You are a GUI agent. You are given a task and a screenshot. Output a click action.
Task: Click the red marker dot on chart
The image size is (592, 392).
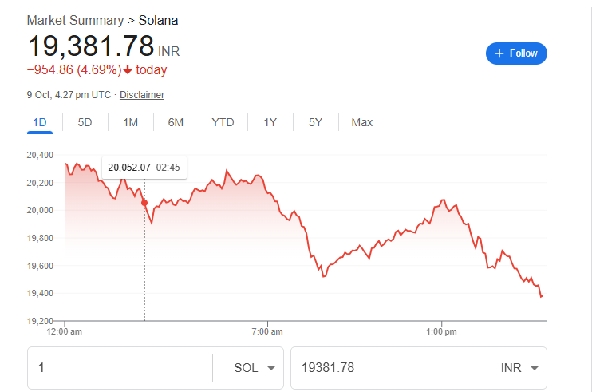[x=144, y=203]
